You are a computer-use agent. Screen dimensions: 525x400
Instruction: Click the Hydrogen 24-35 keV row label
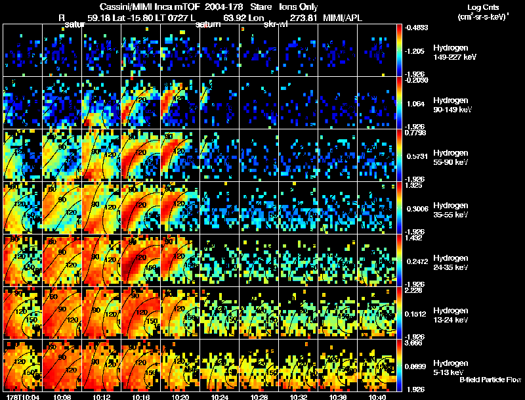tap(451, 263)
